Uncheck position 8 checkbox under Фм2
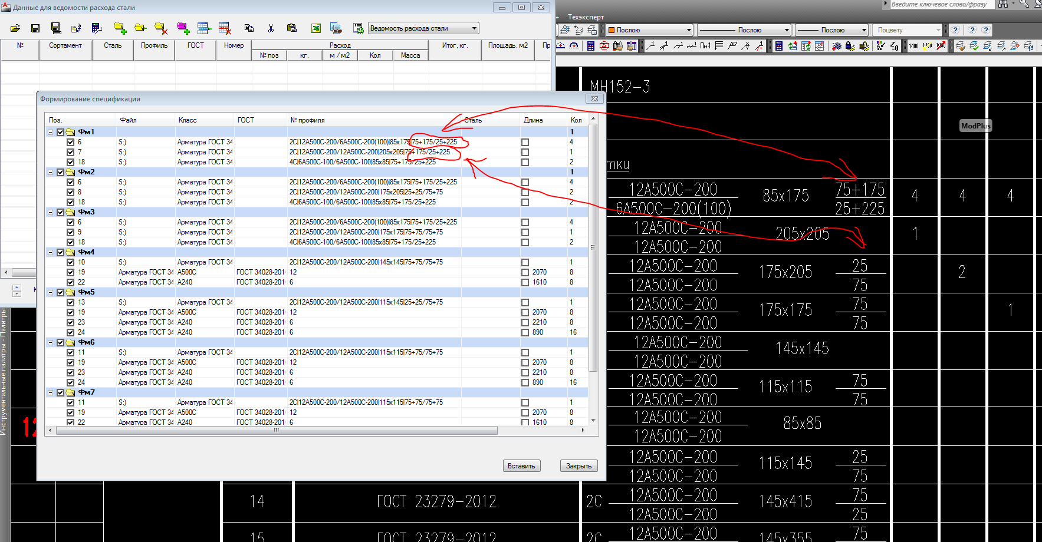This screenshot has height=542, width=1042. click(x=70, y=192)
